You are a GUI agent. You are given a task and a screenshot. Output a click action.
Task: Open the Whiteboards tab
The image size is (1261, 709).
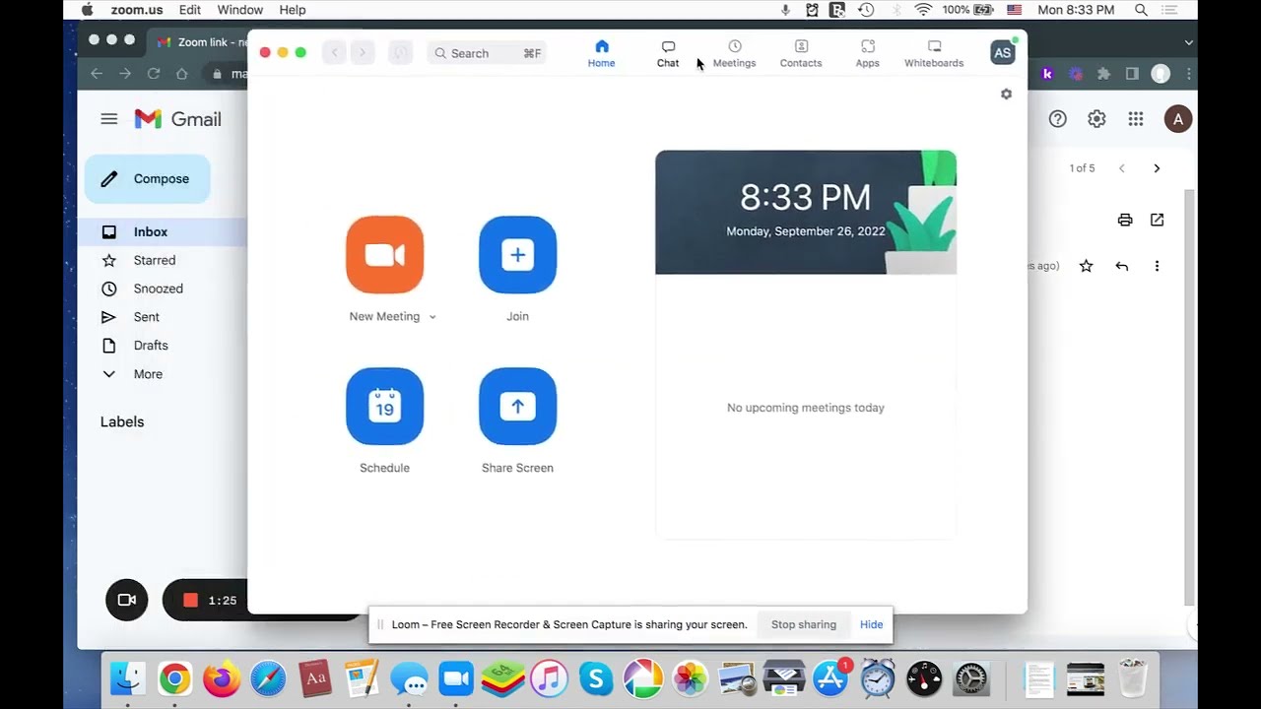pos(934,53)
